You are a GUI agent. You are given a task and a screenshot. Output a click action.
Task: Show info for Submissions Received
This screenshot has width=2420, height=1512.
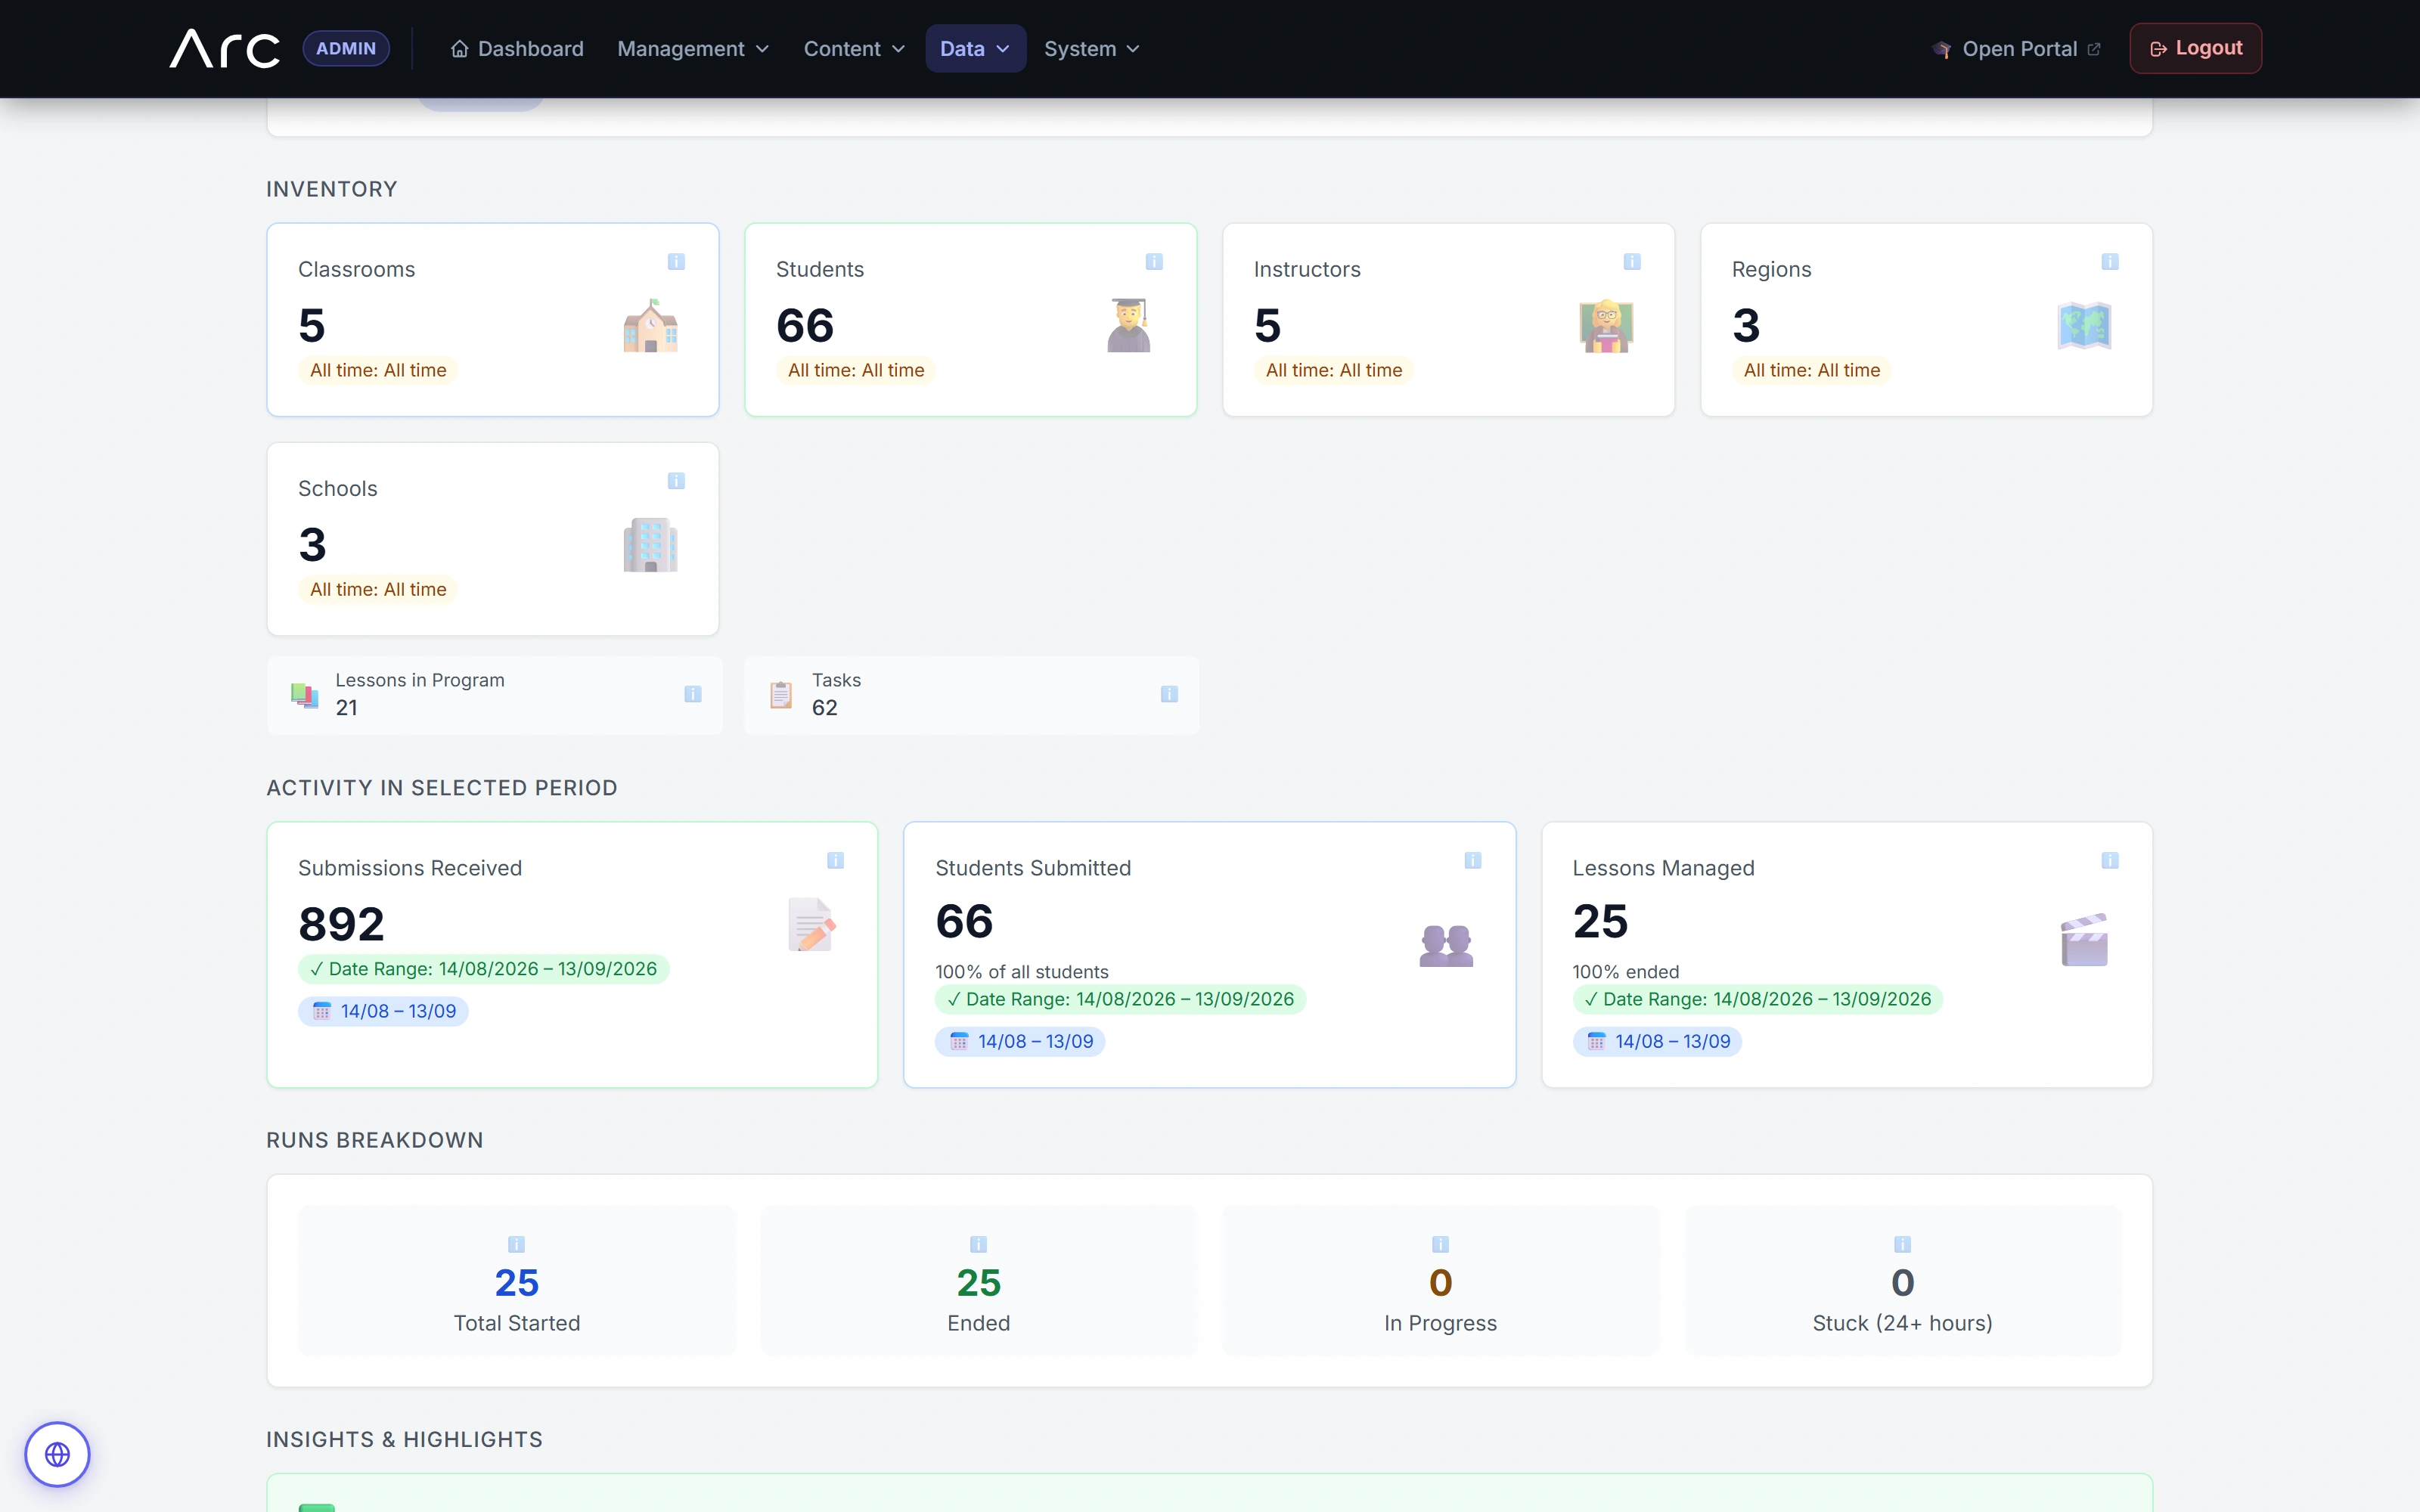[x=836, y=860]
